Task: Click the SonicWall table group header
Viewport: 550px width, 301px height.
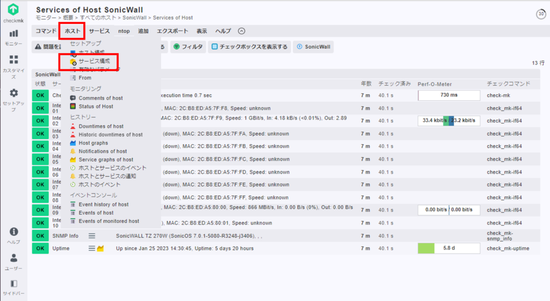Action: tap(48, 74)
